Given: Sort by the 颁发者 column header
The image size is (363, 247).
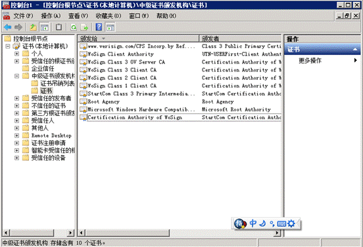Looking at the screenshot, I should coord(240,38).
